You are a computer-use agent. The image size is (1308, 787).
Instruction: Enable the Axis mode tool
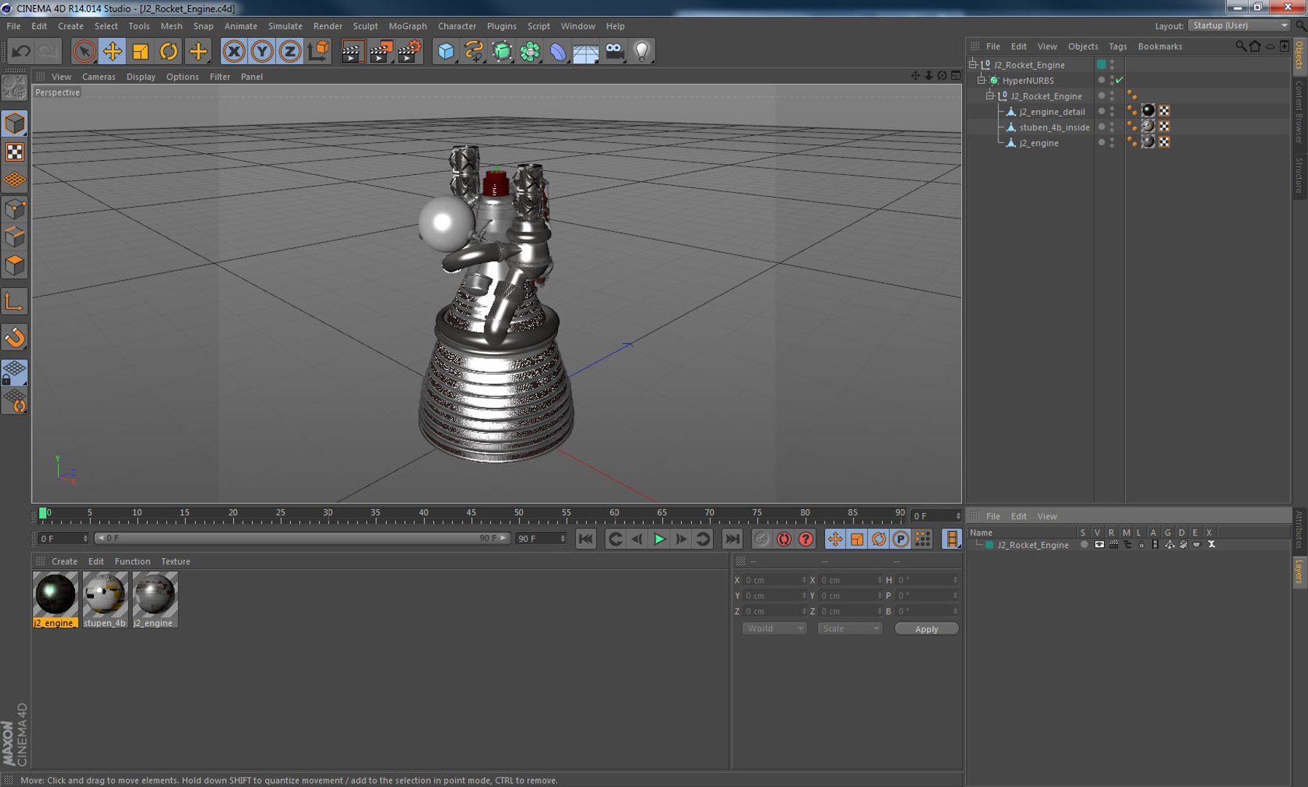pos(15,302)
